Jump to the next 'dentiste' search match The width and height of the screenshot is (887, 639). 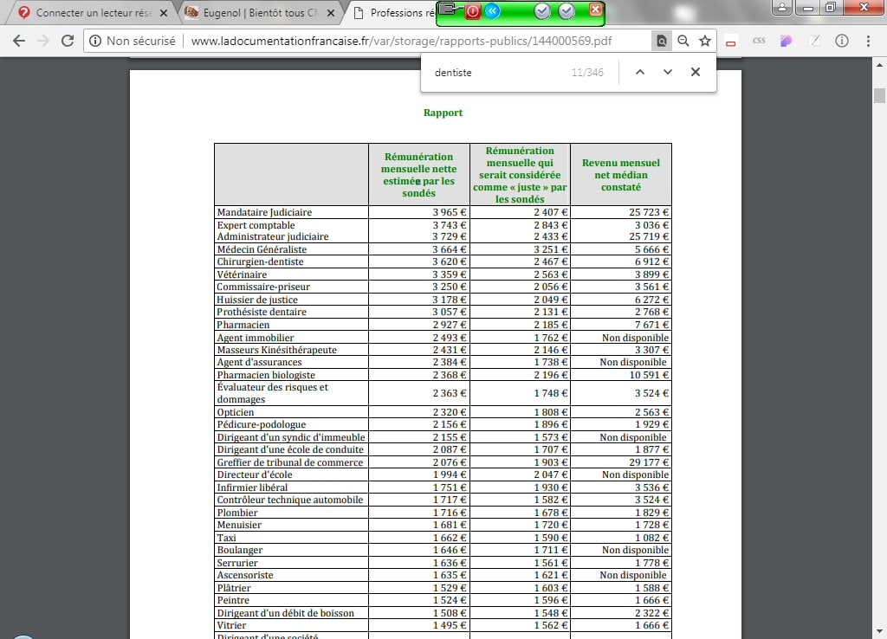(x=667, y=73)
